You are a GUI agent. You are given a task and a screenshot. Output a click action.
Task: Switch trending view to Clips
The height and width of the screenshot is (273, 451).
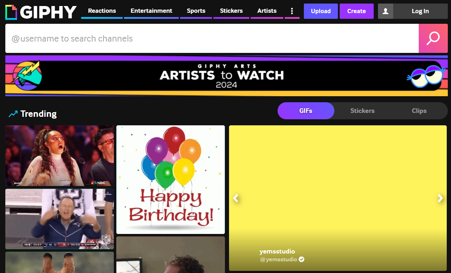pyautogui.click(x=419, y=111)
